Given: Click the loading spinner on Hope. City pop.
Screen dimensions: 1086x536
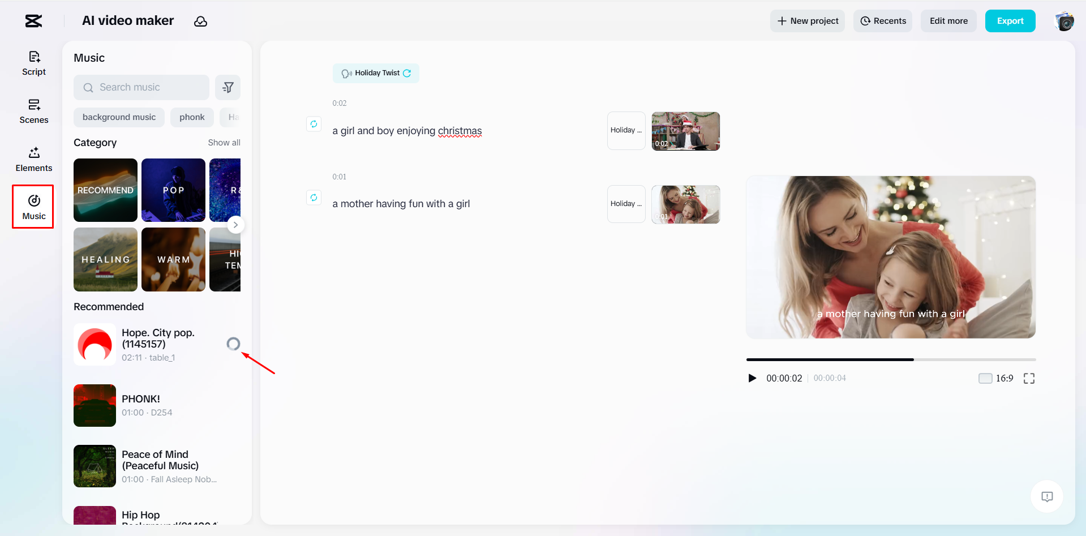Looking at the screenshot, I should pyautogui.click(x=233, y=344).
